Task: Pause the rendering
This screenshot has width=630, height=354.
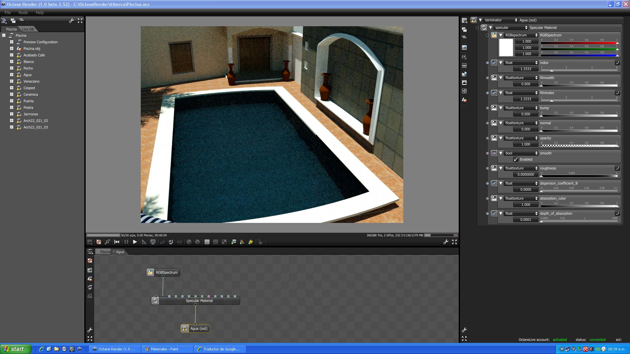Action: 126,242
